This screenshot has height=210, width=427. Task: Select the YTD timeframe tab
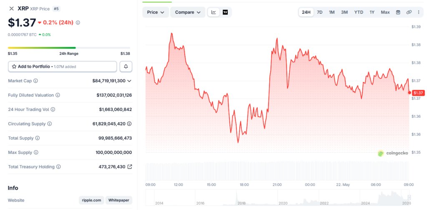[359, 12]
